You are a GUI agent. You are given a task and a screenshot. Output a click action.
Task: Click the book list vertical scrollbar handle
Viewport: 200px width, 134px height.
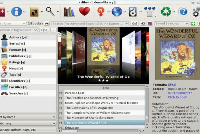(147, 117)
